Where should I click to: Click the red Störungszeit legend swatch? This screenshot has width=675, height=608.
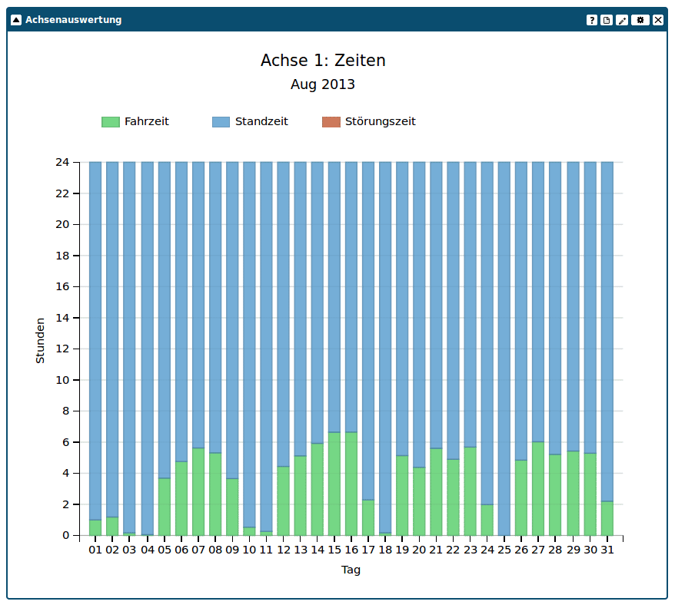(331, 121)
